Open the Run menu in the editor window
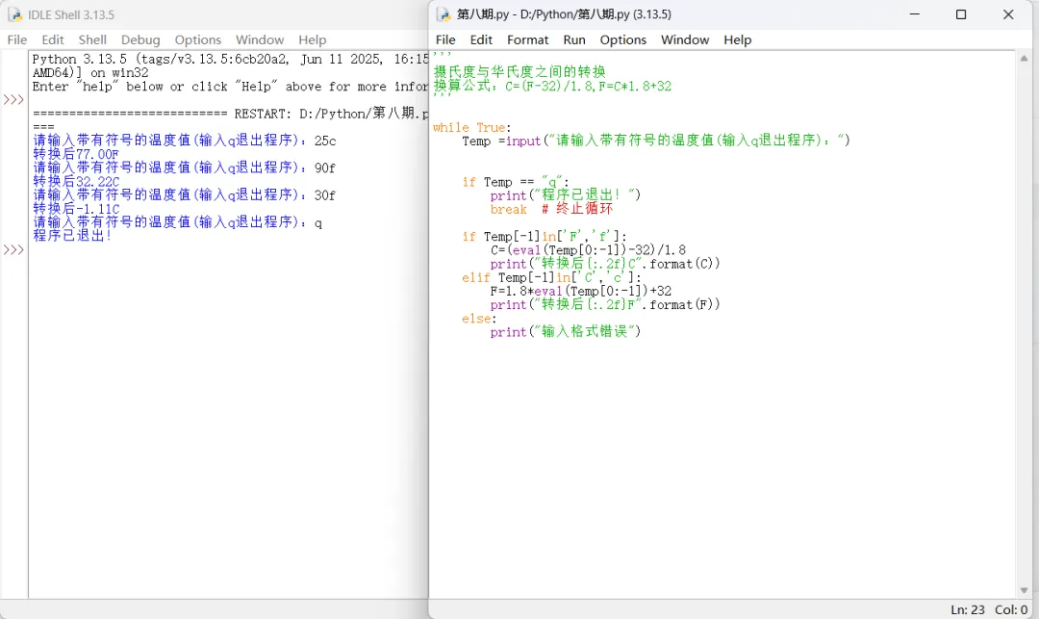This screenshot has width=1039, height=619. click(x=573, y=39)
